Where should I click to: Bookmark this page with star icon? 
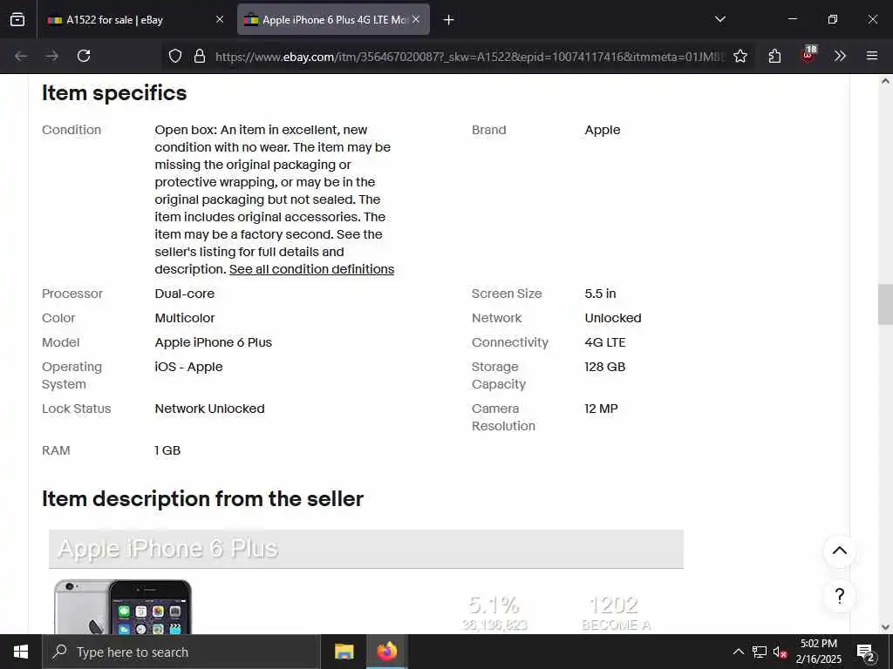[740, 56]
